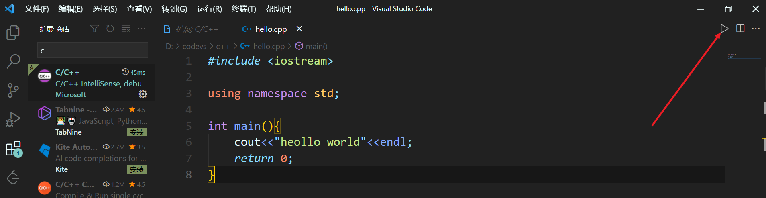Click the VS Code logo icon
Viewport: 766px width, 198px height.
coord(10,9)
